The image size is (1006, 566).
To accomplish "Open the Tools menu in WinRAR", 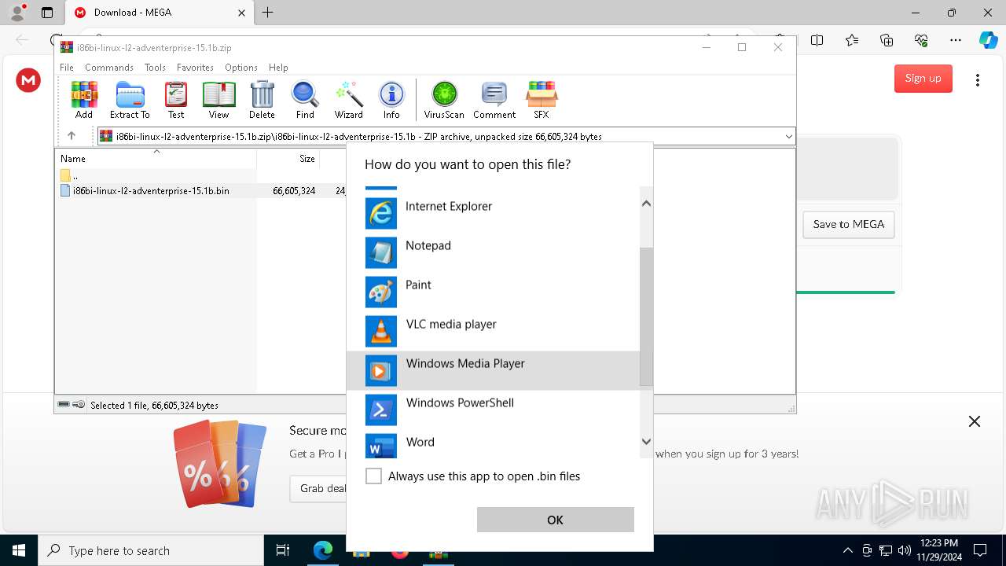I will [x=155, y=68].
